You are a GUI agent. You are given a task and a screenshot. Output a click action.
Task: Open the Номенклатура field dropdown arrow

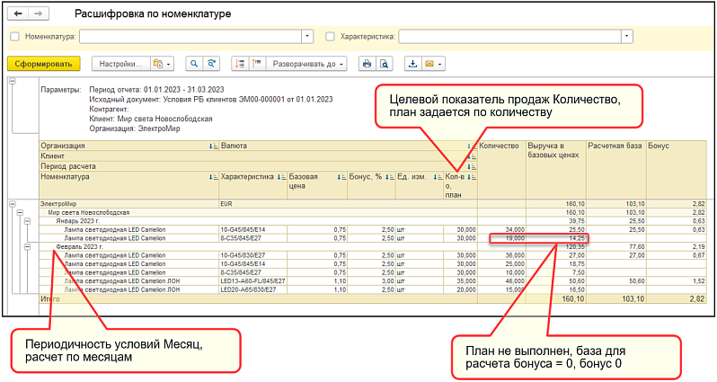(x=307, y=37)
